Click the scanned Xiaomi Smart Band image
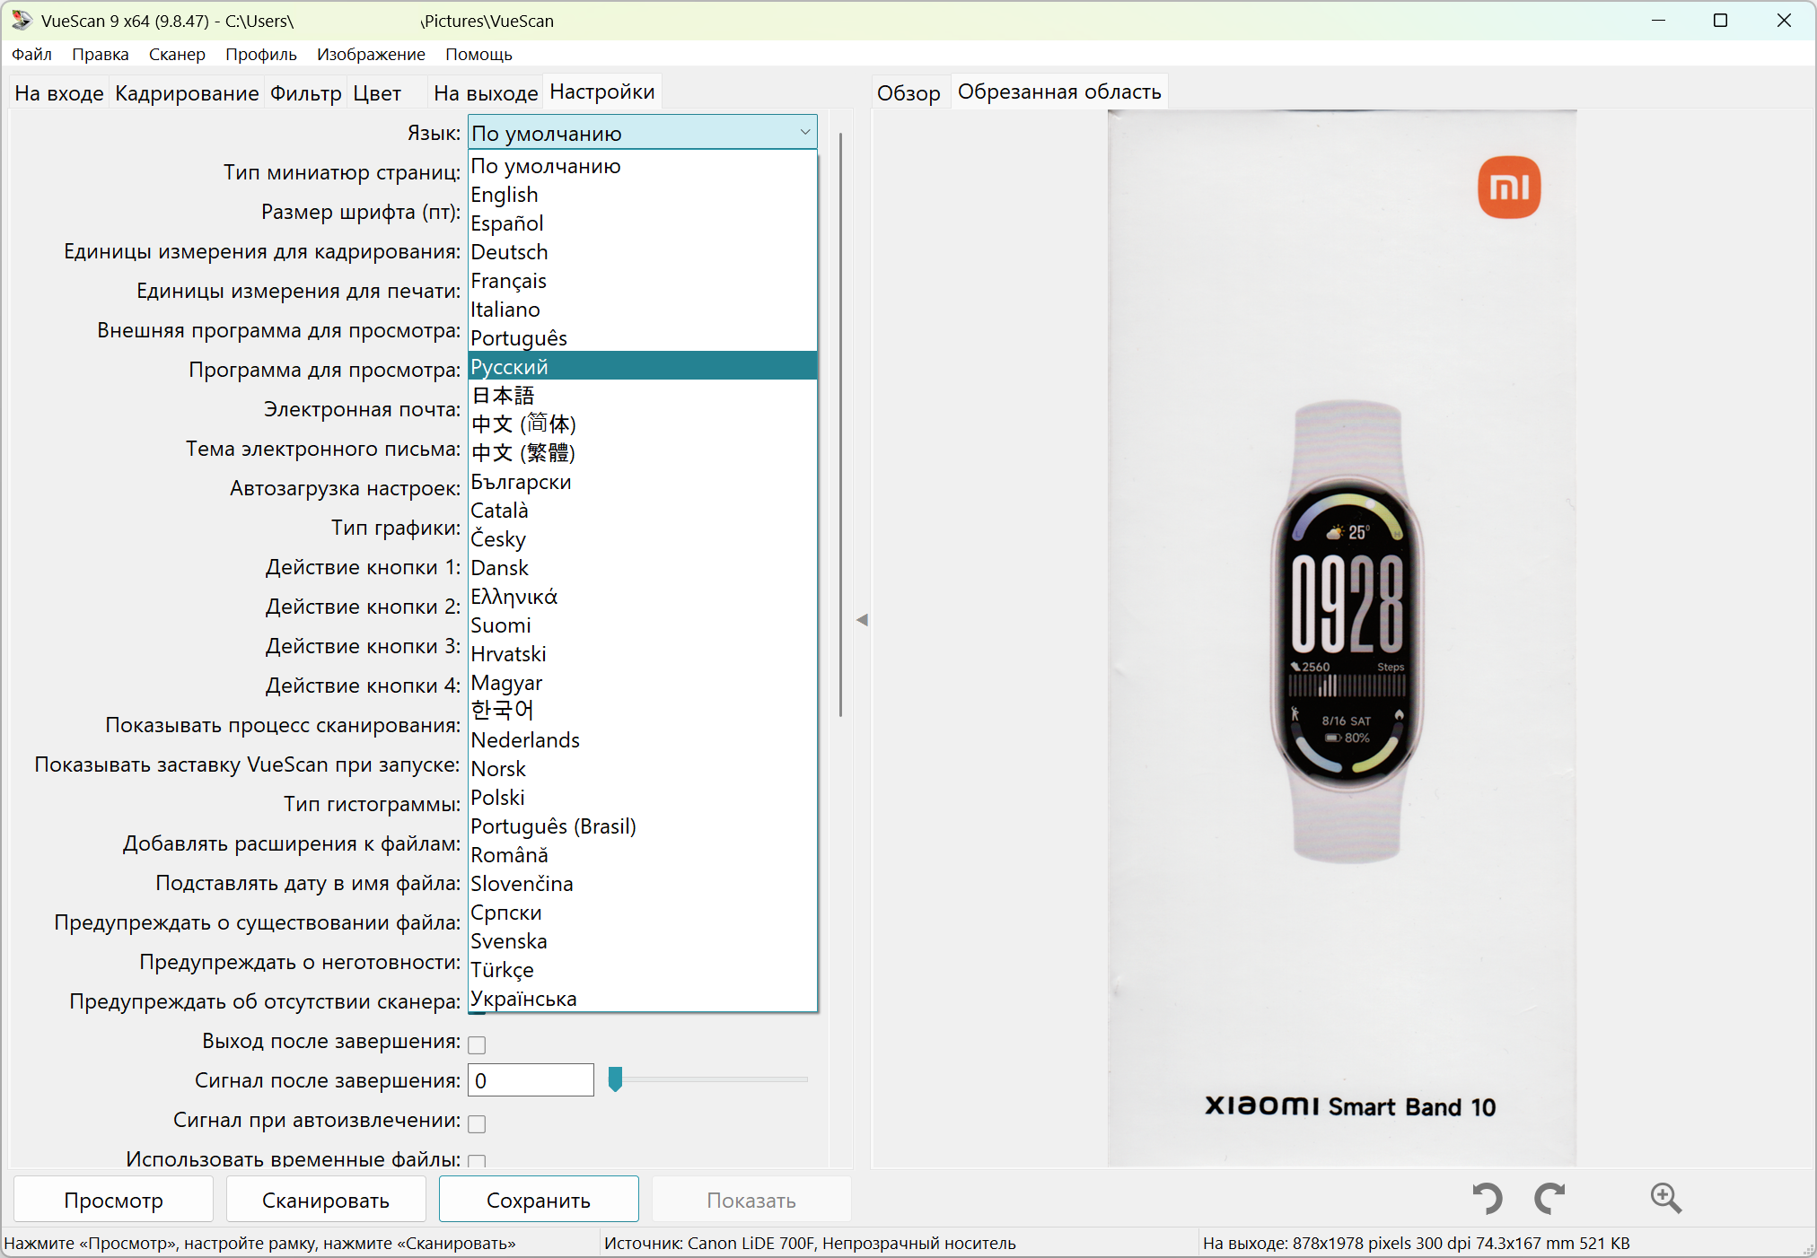This screenshot has width=1817, height=1258. pyautogui.click(x=1342, y=638)
